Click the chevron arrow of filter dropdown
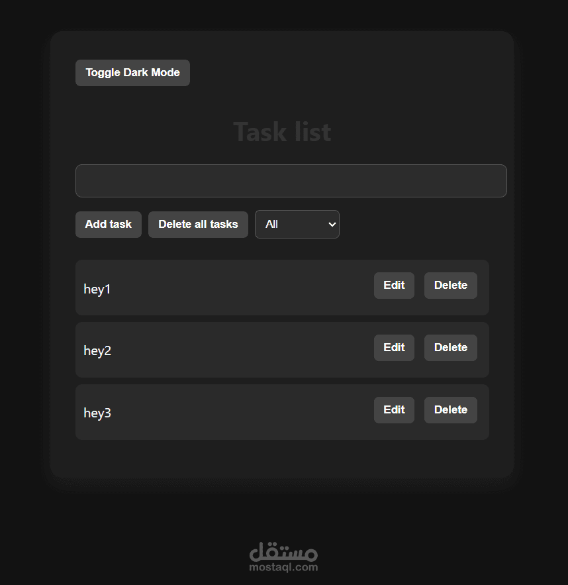The image size is (568, 585). [x=332, y=225]
